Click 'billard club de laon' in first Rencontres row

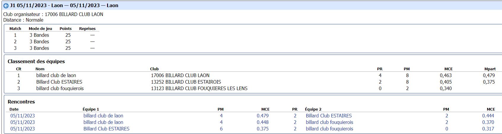pos(103,116)
